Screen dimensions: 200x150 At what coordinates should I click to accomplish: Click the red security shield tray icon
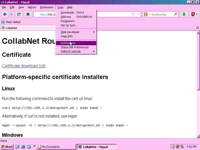177,147
